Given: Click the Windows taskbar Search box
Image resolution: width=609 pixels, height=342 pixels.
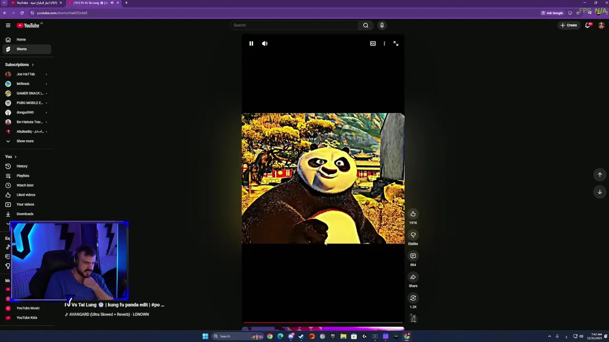Looking at the screenshot, I should click(x=238, y=336).
